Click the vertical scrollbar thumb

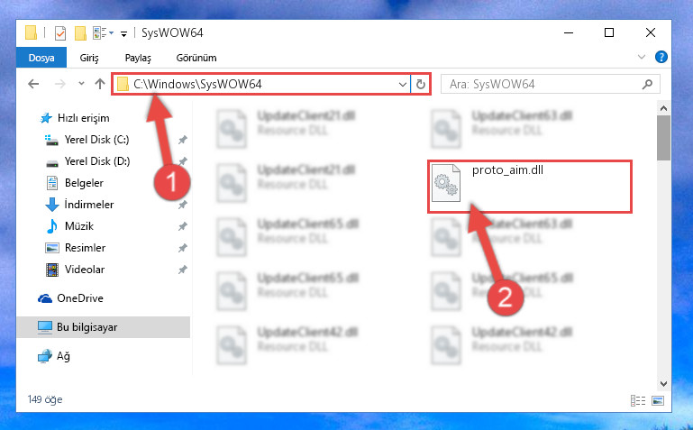(x=663, y=138)
